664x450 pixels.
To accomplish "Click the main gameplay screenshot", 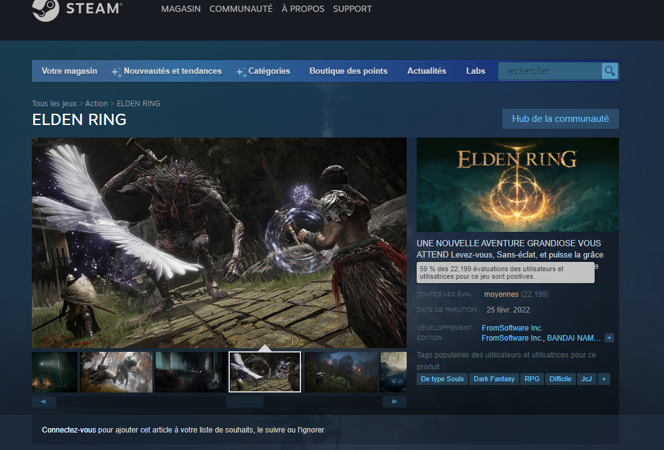I will 219,242.
